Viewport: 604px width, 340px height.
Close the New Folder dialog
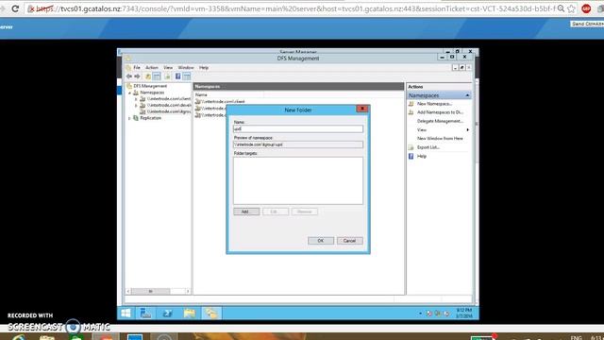coord(362,109)
